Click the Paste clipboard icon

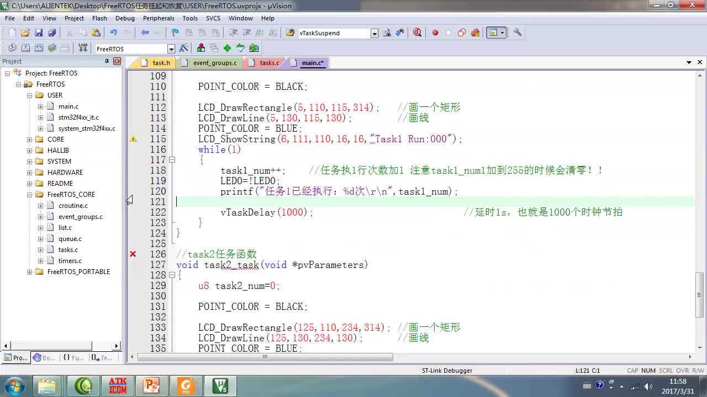tap(96, 33)
